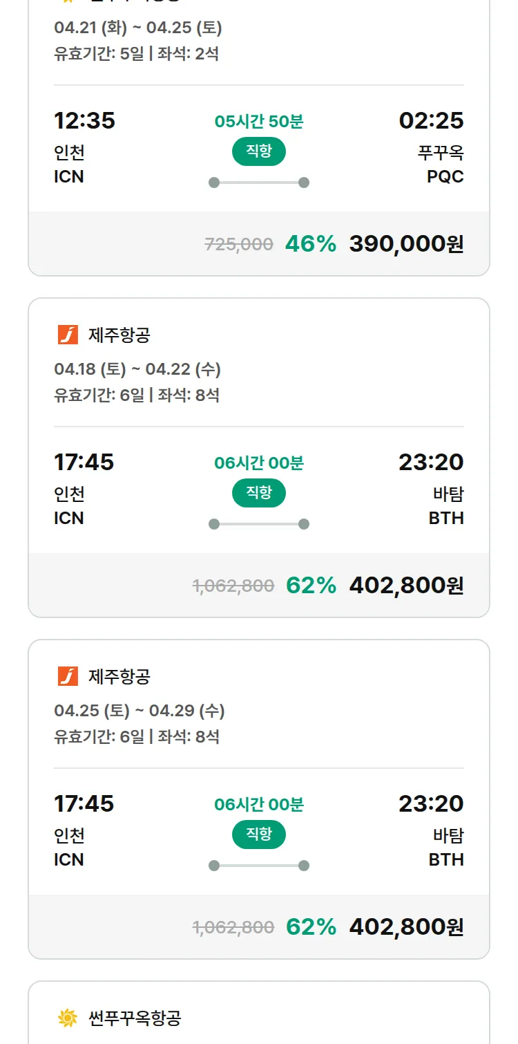This screenshot has height=1044, width=518.
Task: Tap 직항 badge on 04.25 Batam flight
Action: tap(258, 835)
